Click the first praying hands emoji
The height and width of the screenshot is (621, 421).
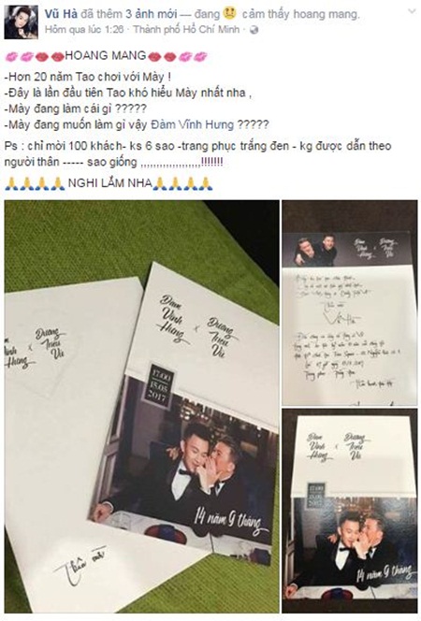coord(12,183)
